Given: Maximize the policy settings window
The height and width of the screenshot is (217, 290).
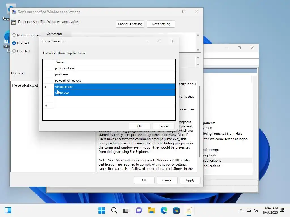Looking at the screenshot, I should 184,12.
